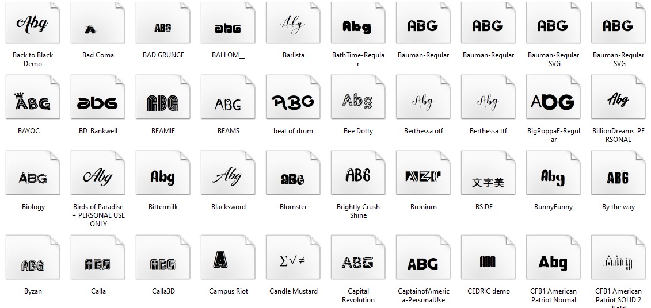This screenshot has width=651, height=308.
Task: Select the CEDRIC demo font file
Action: coord(488,260)
